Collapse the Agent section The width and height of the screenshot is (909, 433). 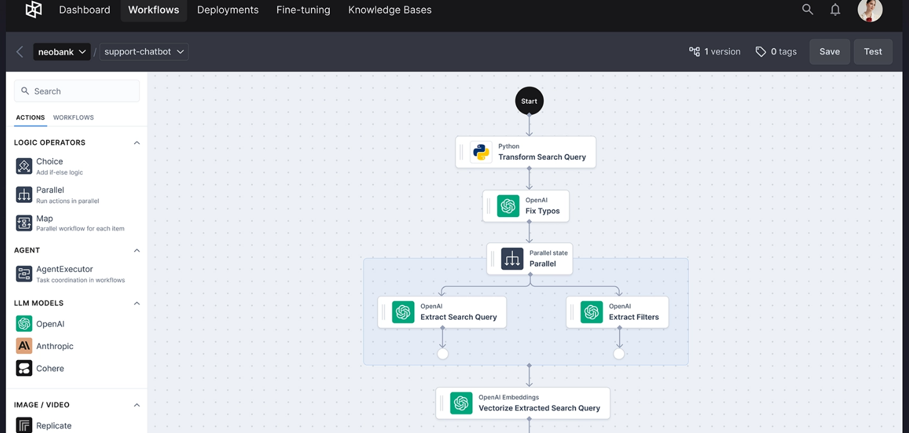pos(136,250)
